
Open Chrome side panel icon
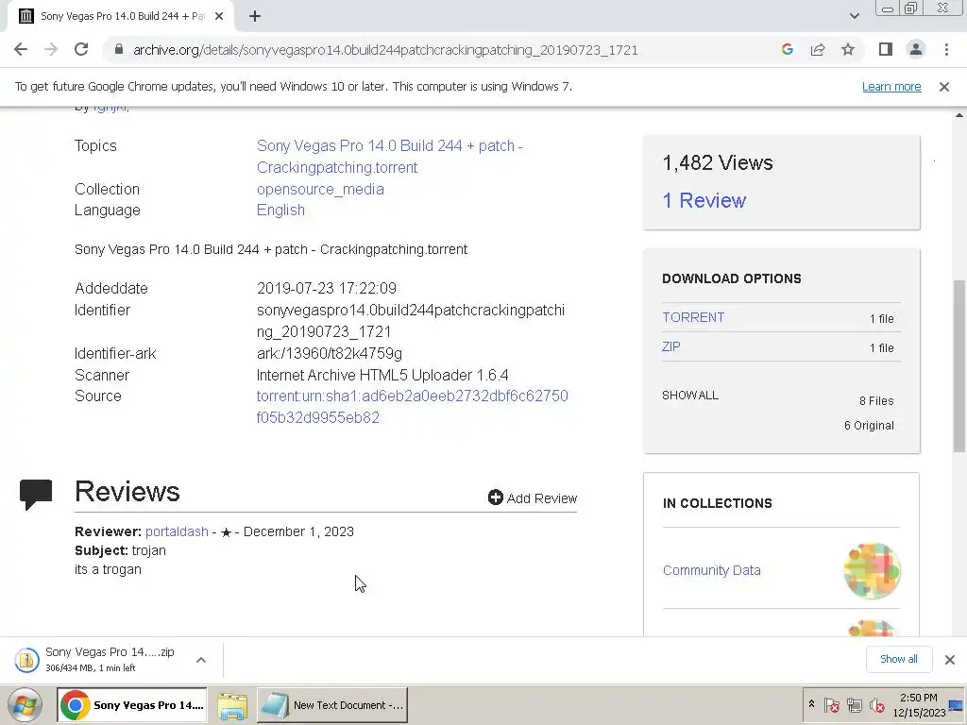point(886,49)
